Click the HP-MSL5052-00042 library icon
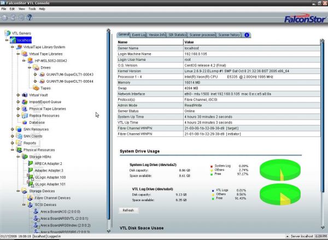This screenshot has height=240, width=328. [31, 61]
